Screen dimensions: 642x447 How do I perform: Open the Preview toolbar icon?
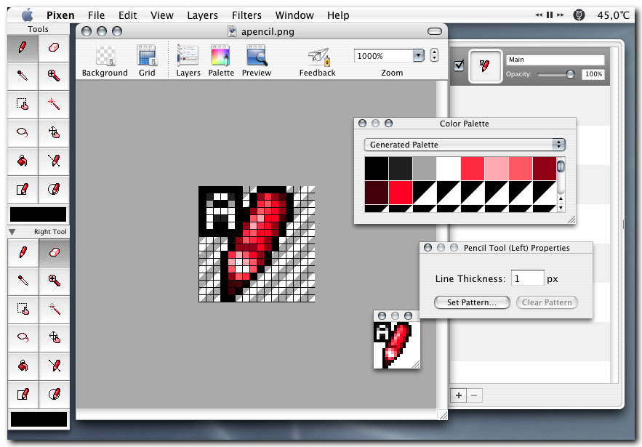click(256, 60)
